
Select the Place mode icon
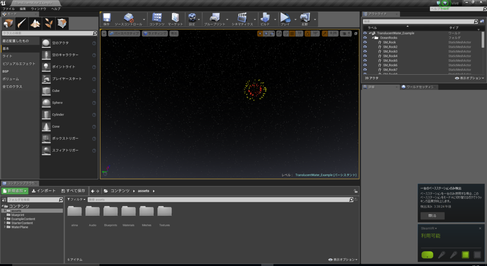(x=8, y=23)
